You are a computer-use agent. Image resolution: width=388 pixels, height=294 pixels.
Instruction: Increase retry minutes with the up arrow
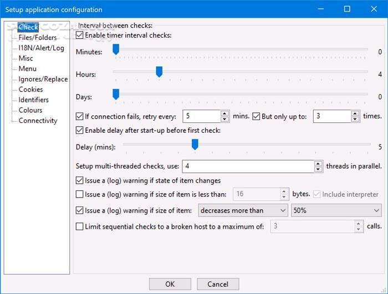(225, 114)
